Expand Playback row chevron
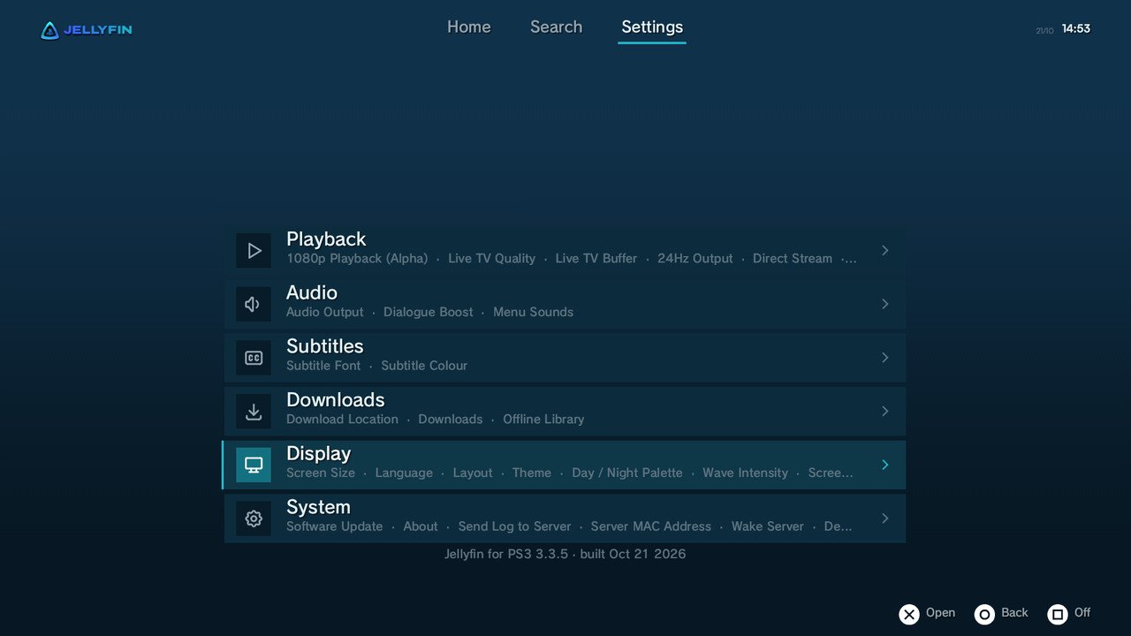The height and width of the screenshot is (636, 1131). pyautogui.click(x=884, y=251)
